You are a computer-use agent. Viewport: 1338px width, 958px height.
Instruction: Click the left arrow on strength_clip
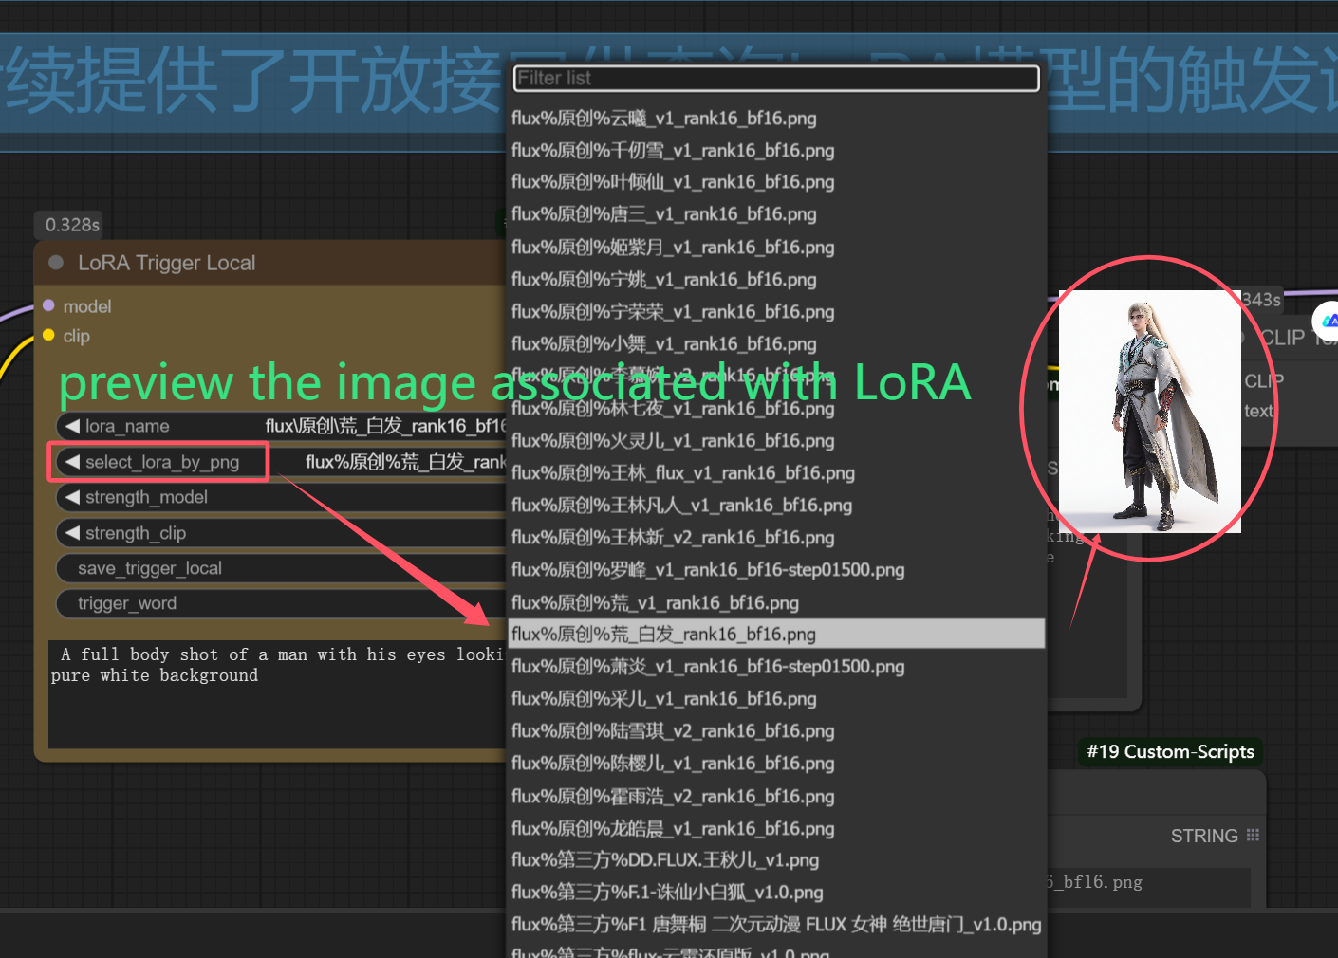(x=72, y=533)
